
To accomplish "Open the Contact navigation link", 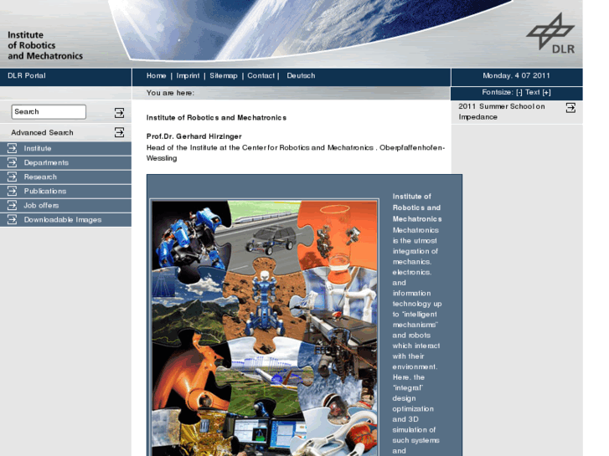I will click(x=261, y=75).
